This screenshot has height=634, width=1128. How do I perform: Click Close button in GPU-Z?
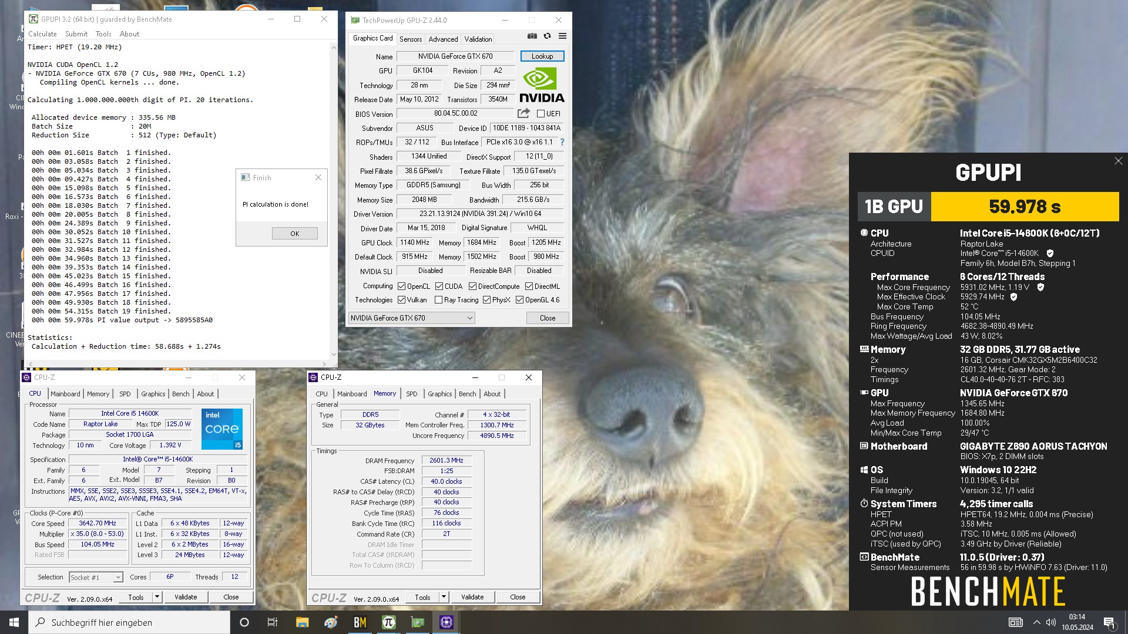tap(548, 318)
